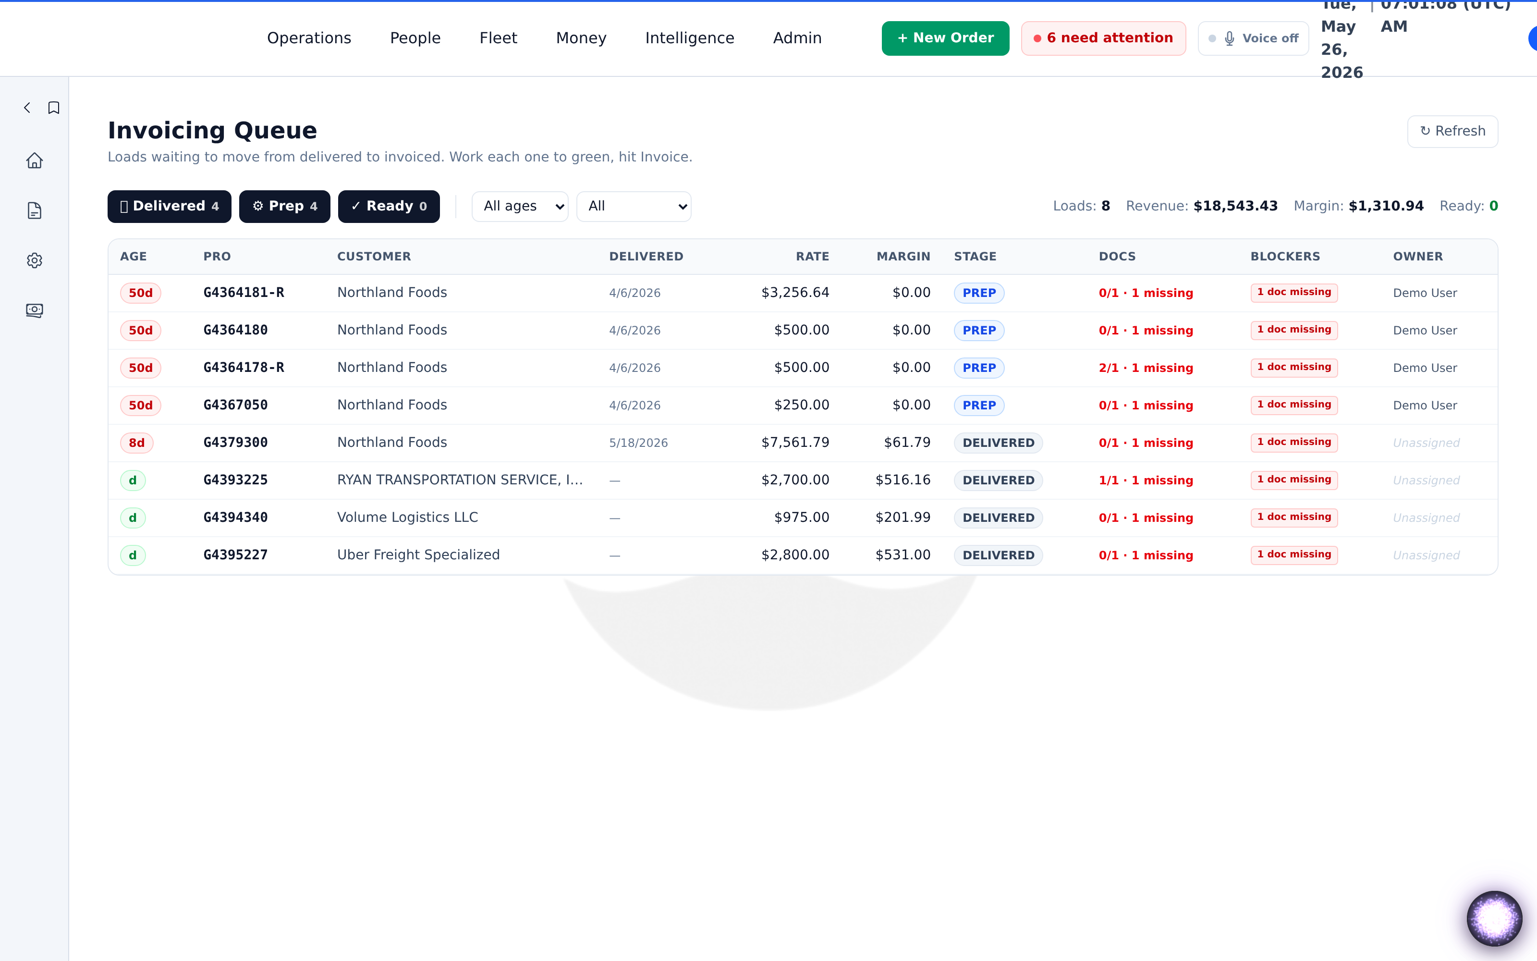The image size is (1537, 961).
Task: Toggle the Delivered 4 filter
Action: [170, 207]
